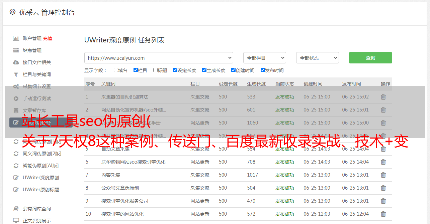Click the 操作 column header
Image resolution: width=430 pixels, height=224 pixels.
385,84
